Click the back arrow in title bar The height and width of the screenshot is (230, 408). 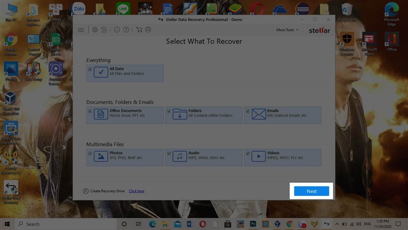click(x=161, y=19)
